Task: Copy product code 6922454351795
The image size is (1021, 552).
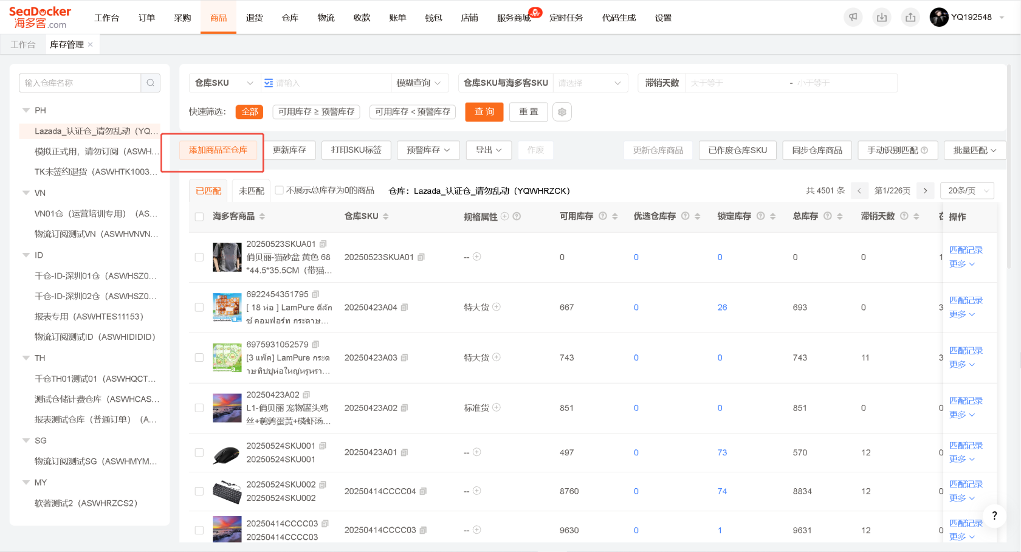Action: point(315,294)
